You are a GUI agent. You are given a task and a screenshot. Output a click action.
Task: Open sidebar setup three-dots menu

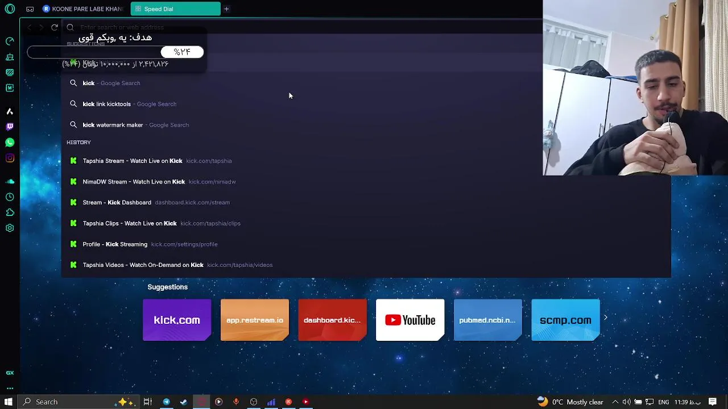(10, 389)
